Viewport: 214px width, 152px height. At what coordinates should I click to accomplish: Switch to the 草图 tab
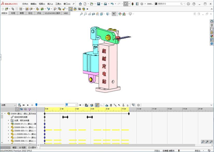point(22,13)
